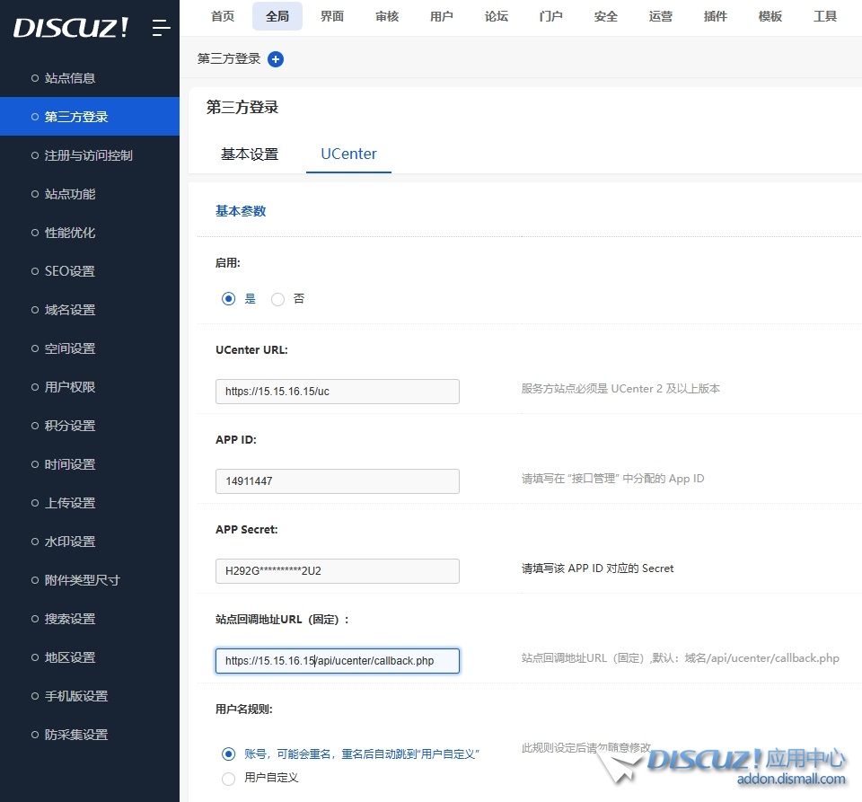The width and height of the screenshot is (862, 802).
Task: Open the 工具 top menu
Action: click(824, 16)
